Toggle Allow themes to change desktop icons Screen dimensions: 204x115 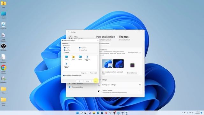pos(63,76)
